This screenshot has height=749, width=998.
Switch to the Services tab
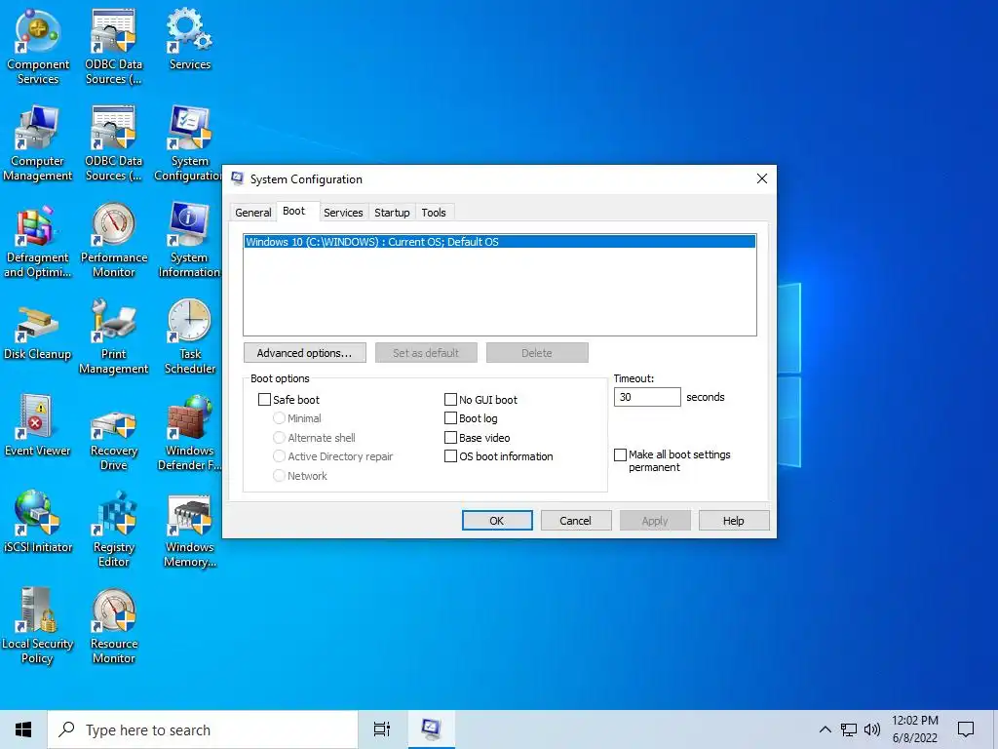tap(343, 212)
